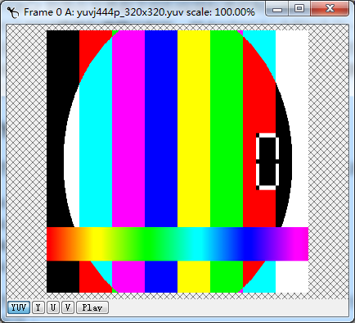This screenshot has width=355, height=323.
Task: Show only the V channel
Action: click(68, 307)
